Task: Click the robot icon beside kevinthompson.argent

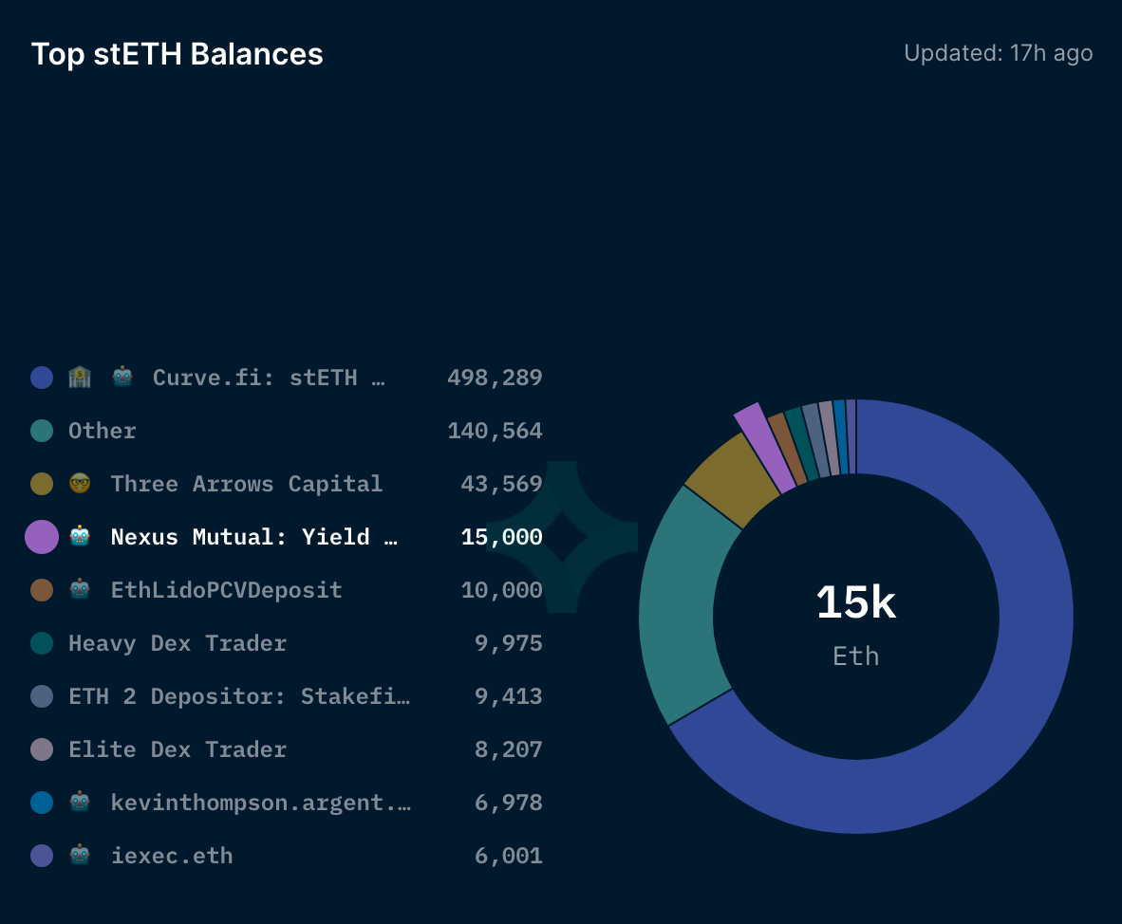Action: click(x=80, y=803)
